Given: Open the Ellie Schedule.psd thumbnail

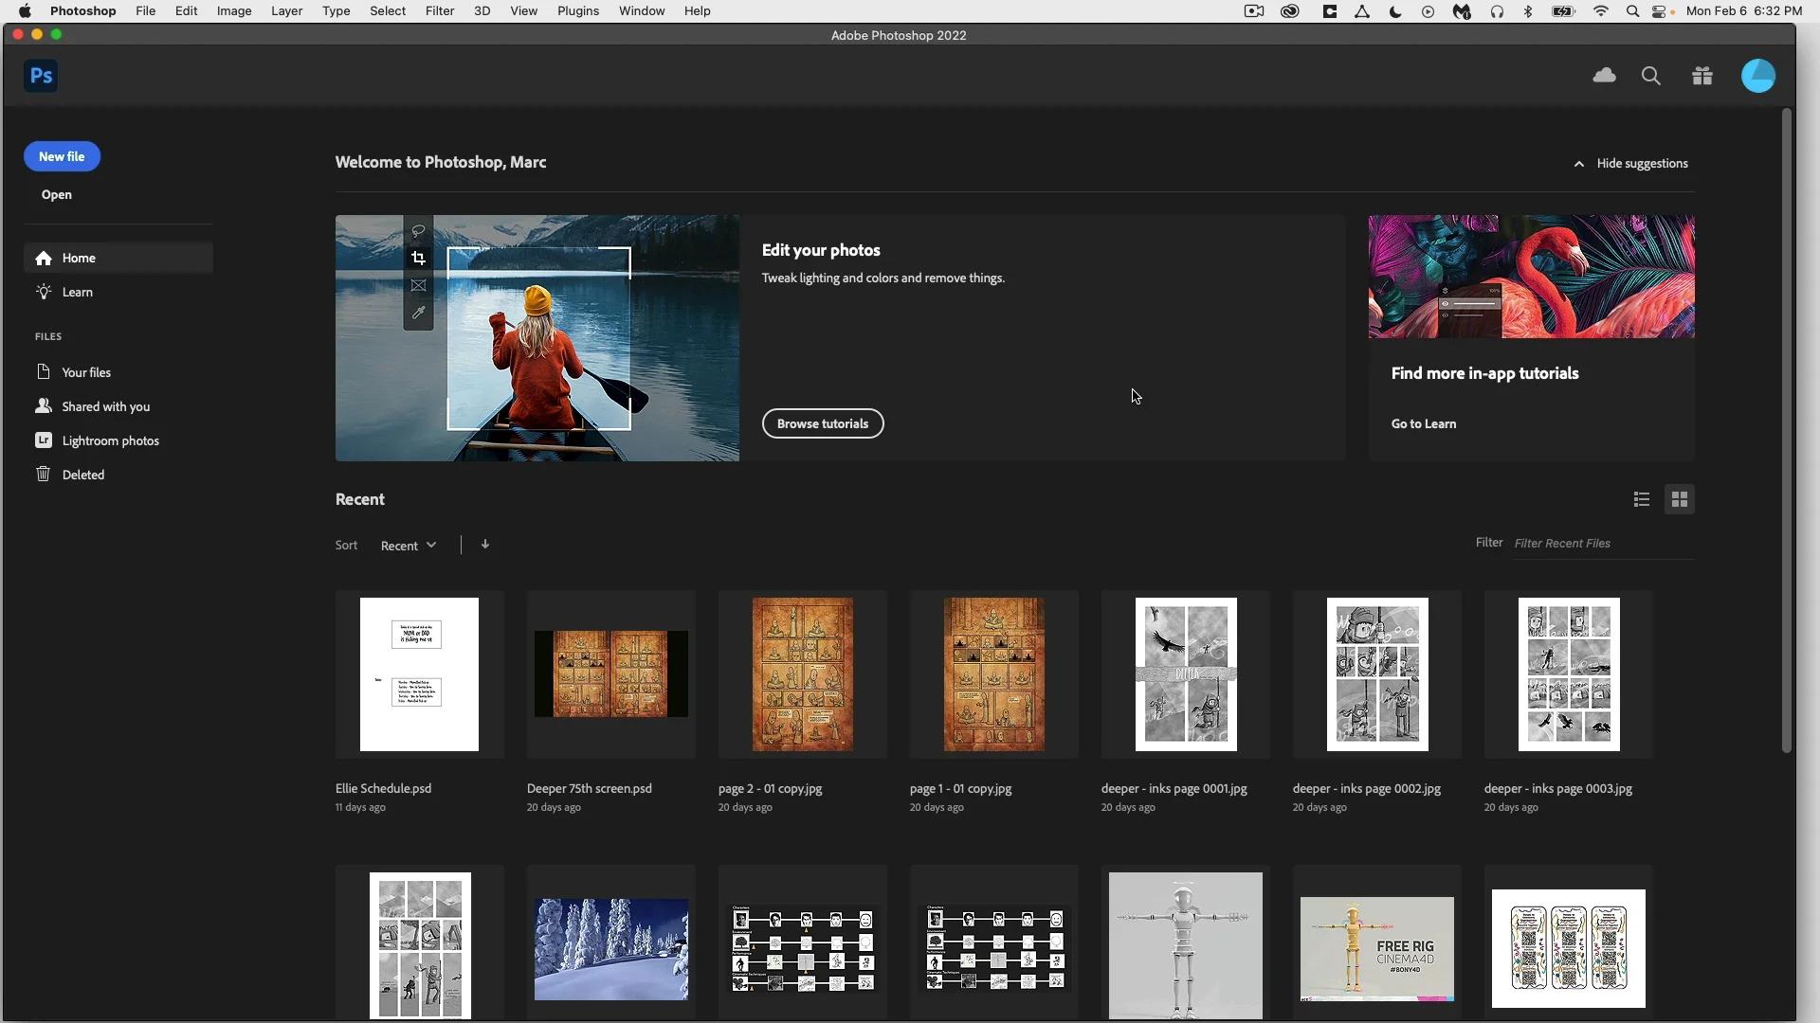Looking at the screenshot, I should point(419,674).
